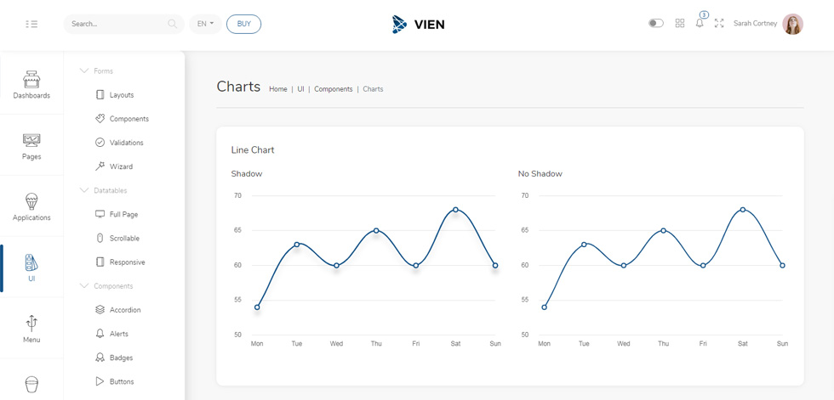Viewport: 834px width, 400px height.
Task: Click the BUY button
Action: 243,24
